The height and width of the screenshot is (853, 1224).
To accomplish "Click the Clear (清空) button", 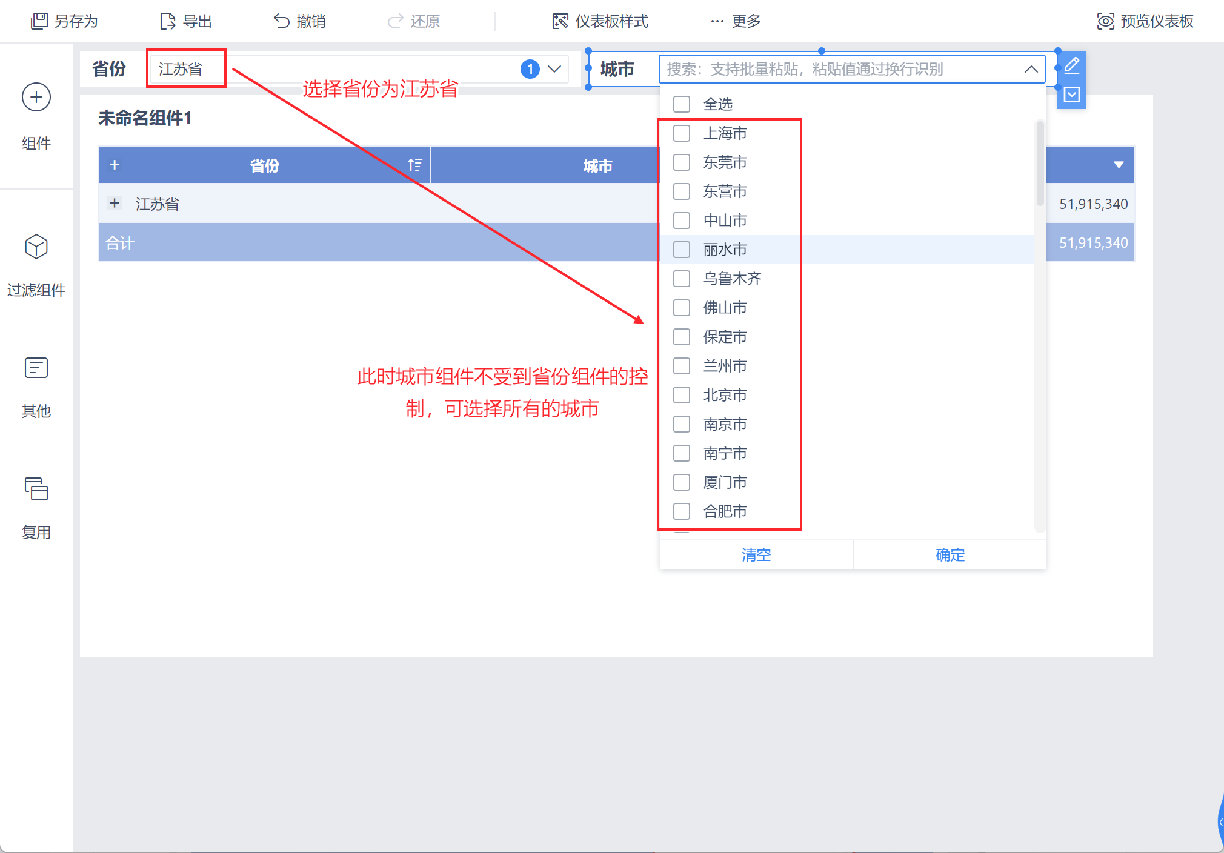I will pos(756,555).
